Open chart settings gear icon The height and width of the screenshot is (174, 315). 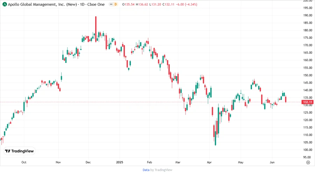tap(308, 162)
